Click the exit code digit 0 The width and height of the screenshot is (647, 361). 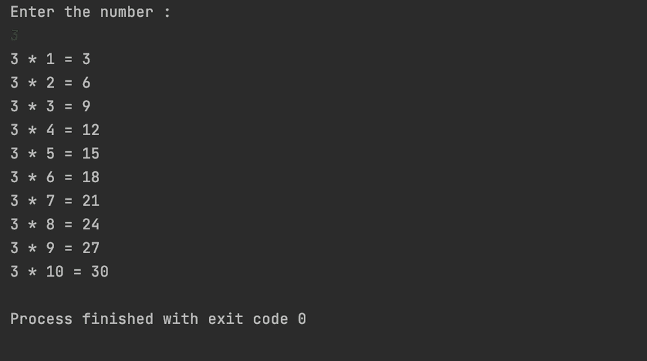[x=302, y=319]
